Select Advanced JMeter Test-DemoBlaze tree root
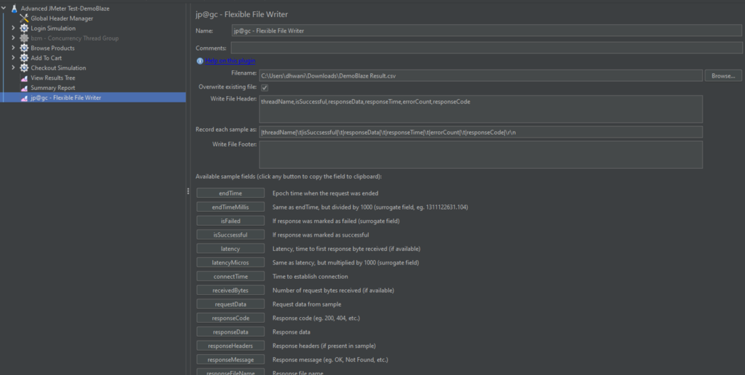This screenshot has height=375, width=745. [x=65, y=8]
